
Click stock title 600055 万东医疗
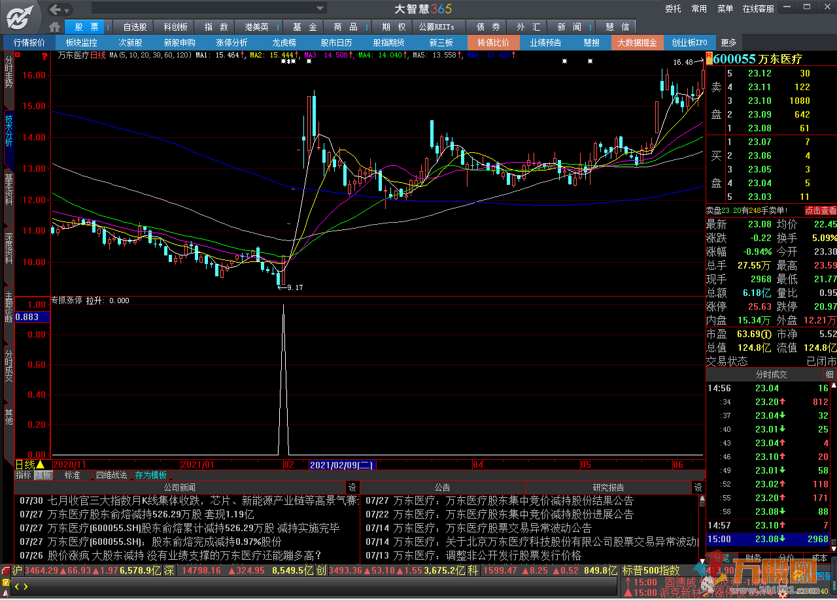pos(757,59)
